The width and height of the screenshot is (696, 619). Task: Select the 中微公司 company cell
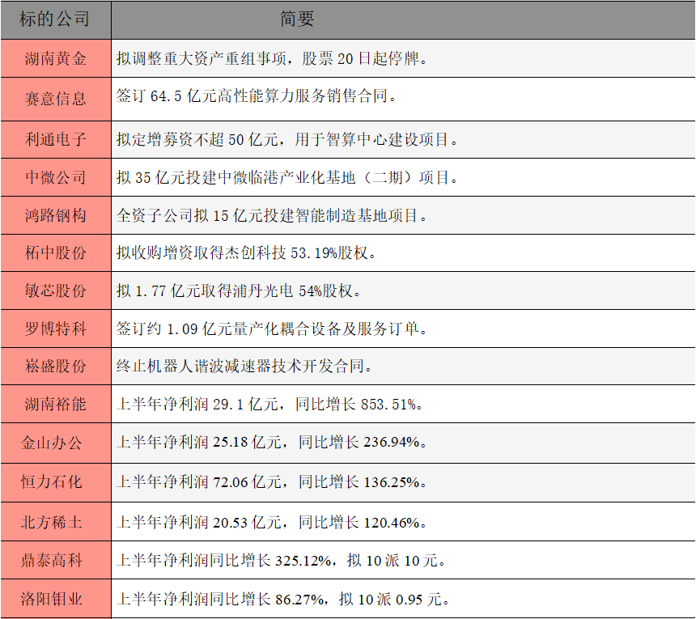[x=56, y=177]
